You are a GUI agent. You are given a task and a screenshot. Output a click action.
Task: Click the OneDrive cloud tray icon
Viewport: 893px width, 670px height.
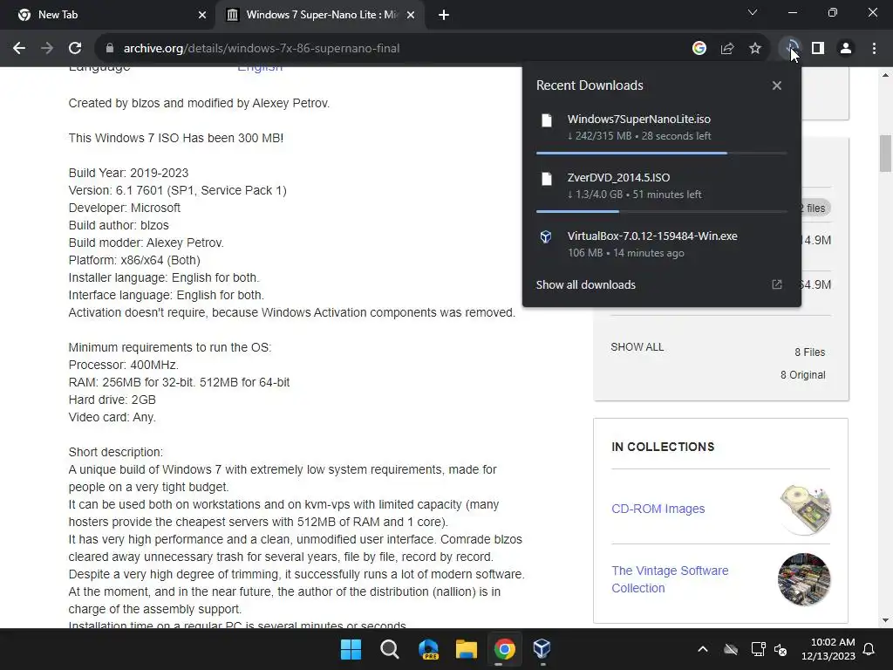731,649
